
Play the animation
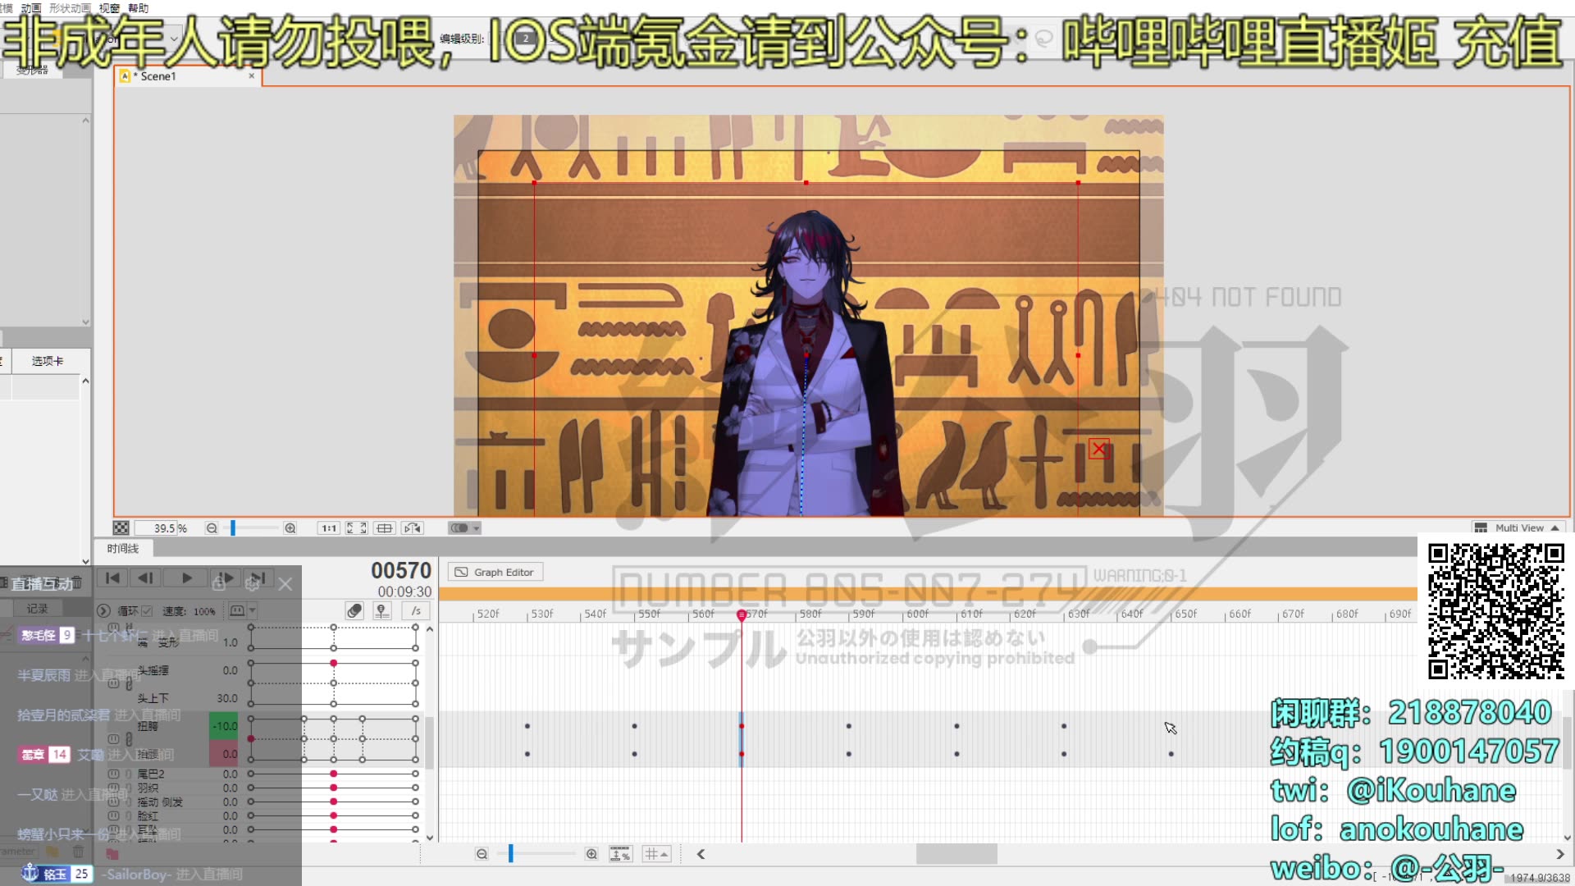pyautogui.click(x=187, y=578)
